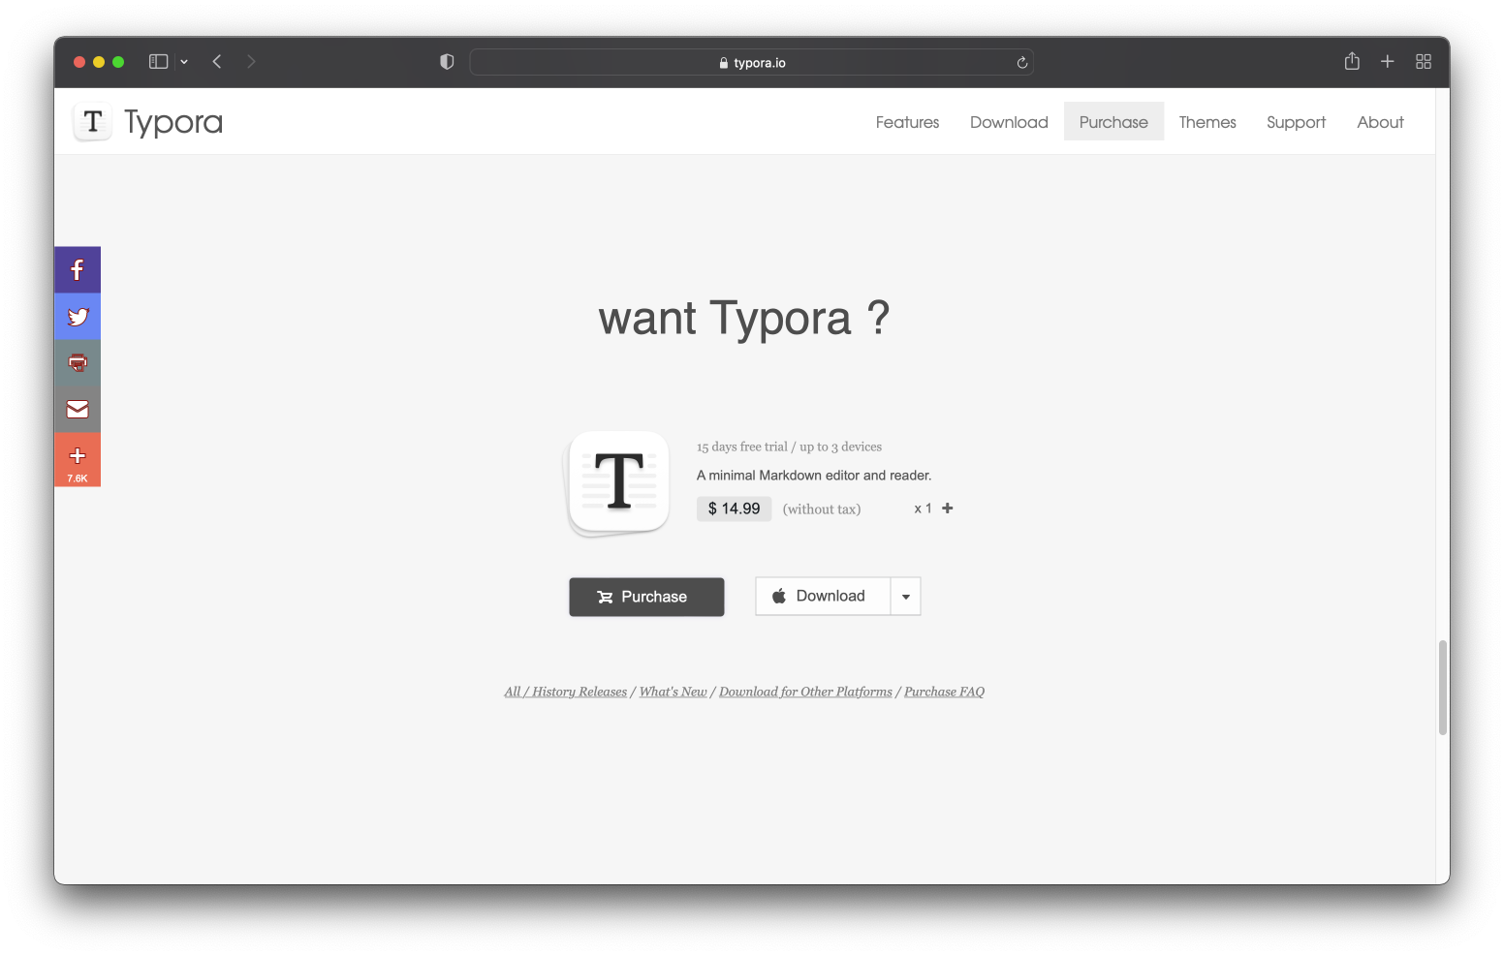Reload the typora.io page
Screen dimensions: 1504x956
(x=1021, y=63)
